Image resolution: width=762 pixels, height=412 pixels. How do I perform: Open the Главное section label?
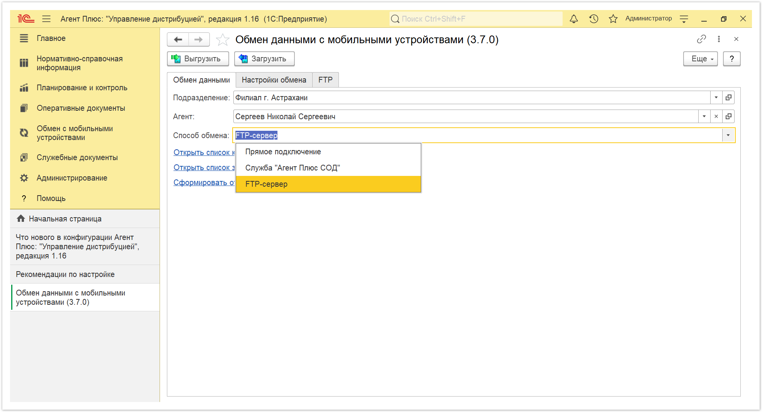pos(51,38)
